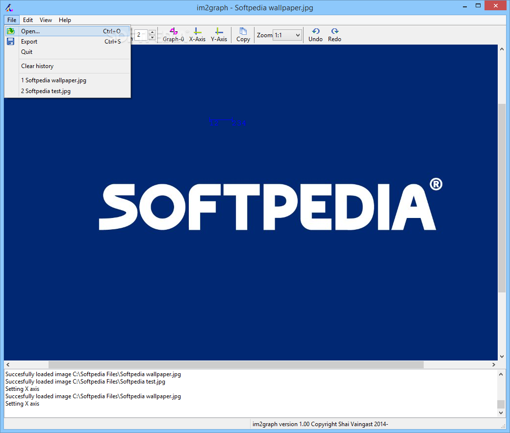
Task: Click the horizontal scrollbar right arrow
Action: (494, 364)
